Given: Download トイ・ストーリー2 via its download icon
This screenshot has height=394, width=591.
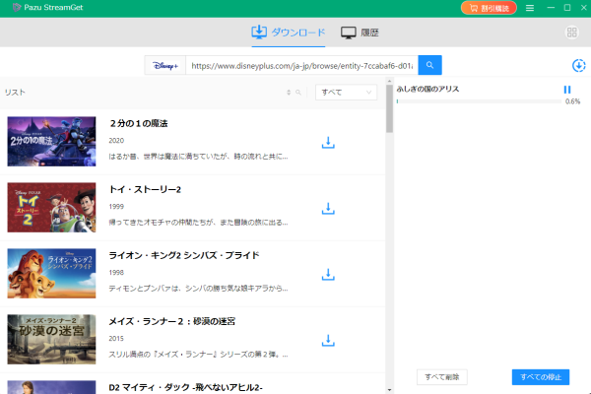Looking at the screenshot, I should coord(328,209).
